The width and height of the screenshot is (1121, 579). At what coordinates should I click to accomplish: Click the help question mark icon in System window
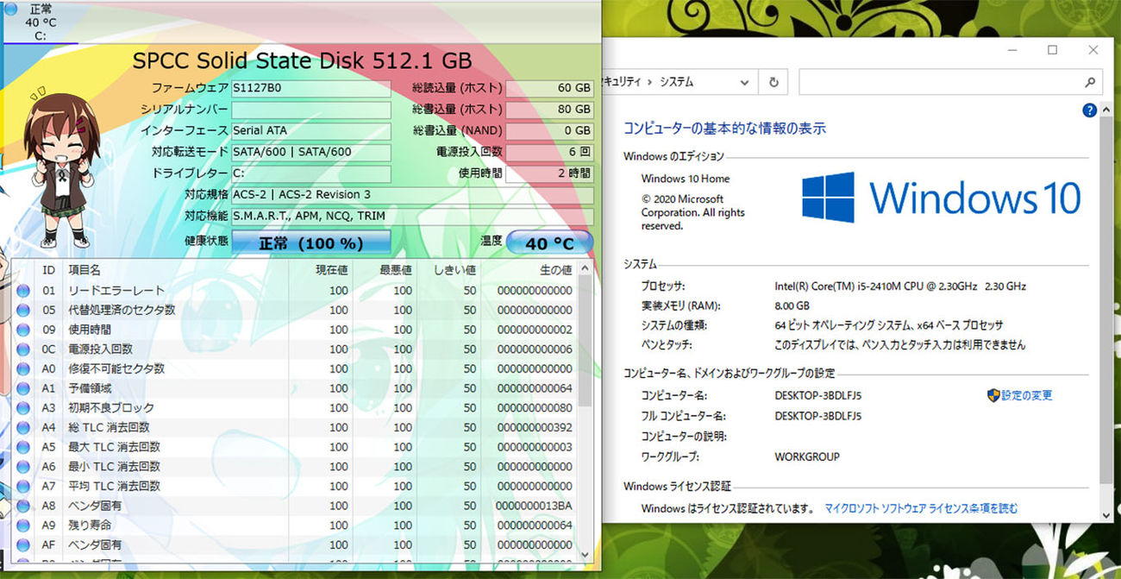coord(1090,110)
